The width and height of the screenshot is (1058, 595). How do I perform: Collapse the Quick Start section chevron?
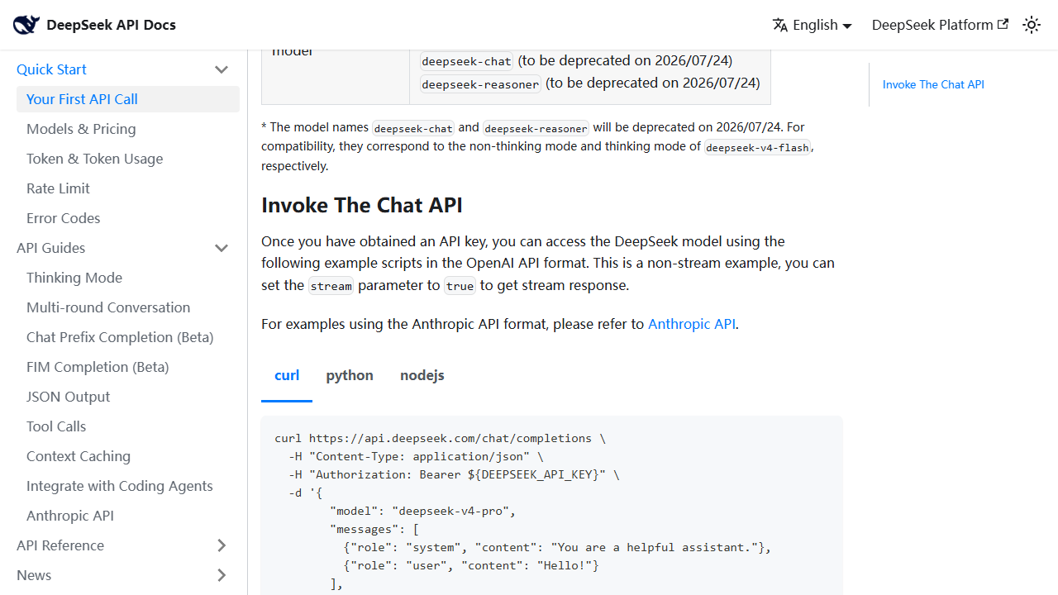tap(222, 69)
